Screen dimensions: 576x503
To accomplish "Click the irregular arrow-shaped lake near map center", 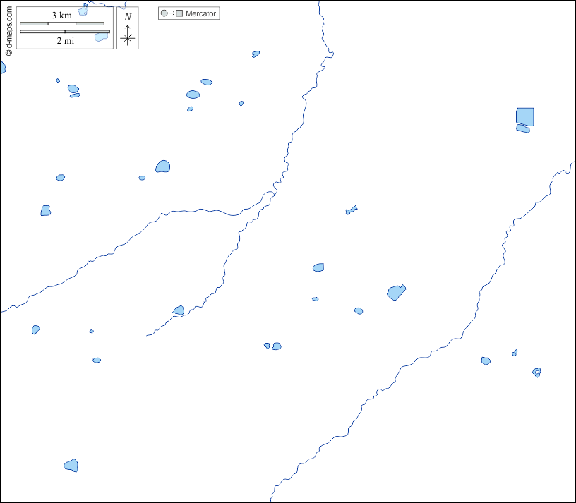I will click(x=351, y=210).
